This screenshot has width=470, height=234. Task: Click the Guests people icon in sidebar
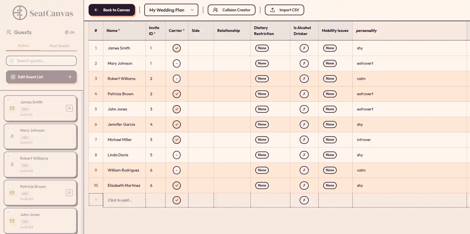(9, 32)
